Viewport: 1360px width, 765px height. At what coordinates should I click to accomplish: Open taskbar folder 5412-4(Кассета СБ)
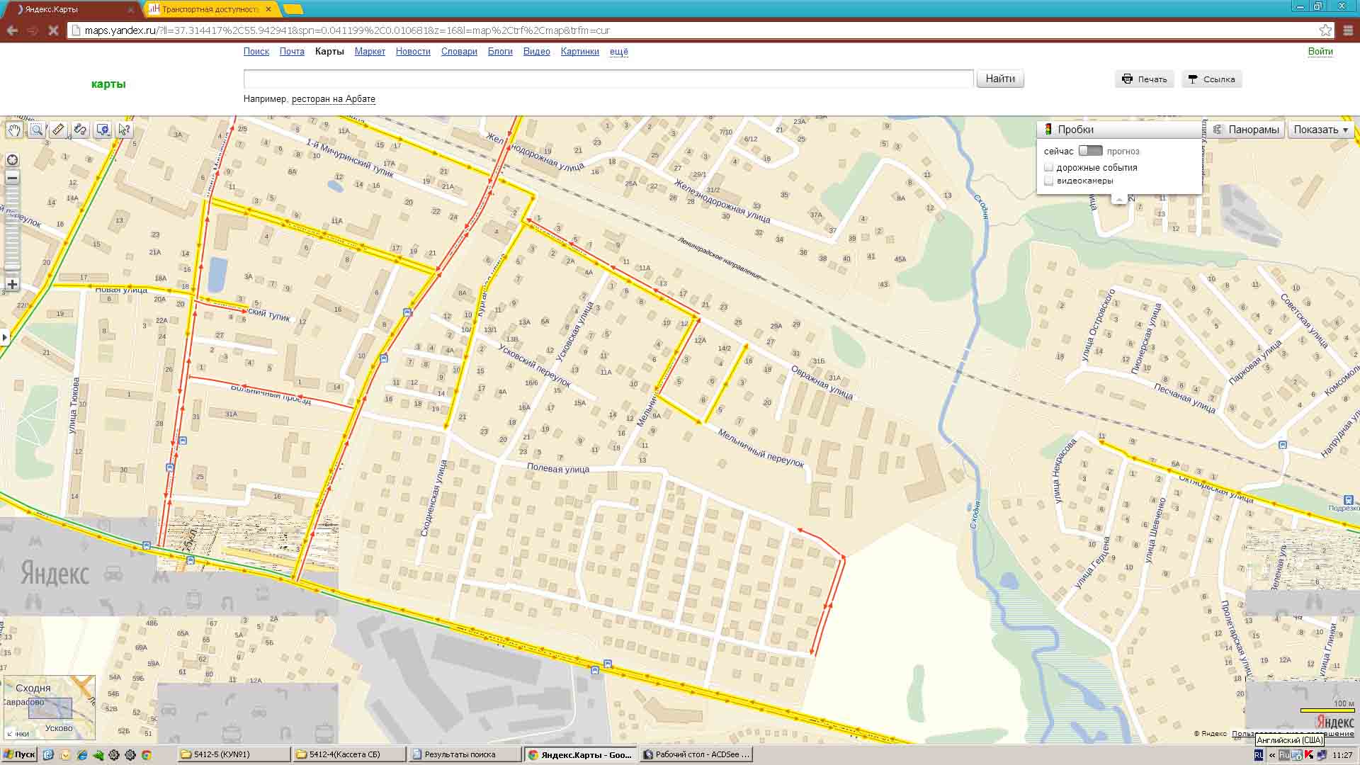pyautogui.click(x=349, y=754)
